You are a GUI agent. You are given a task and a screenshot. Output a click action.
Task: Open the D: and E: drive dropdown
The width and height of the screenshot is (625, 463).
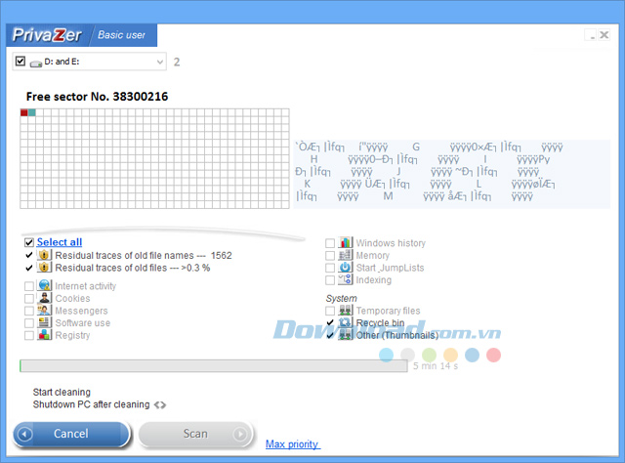160,62
